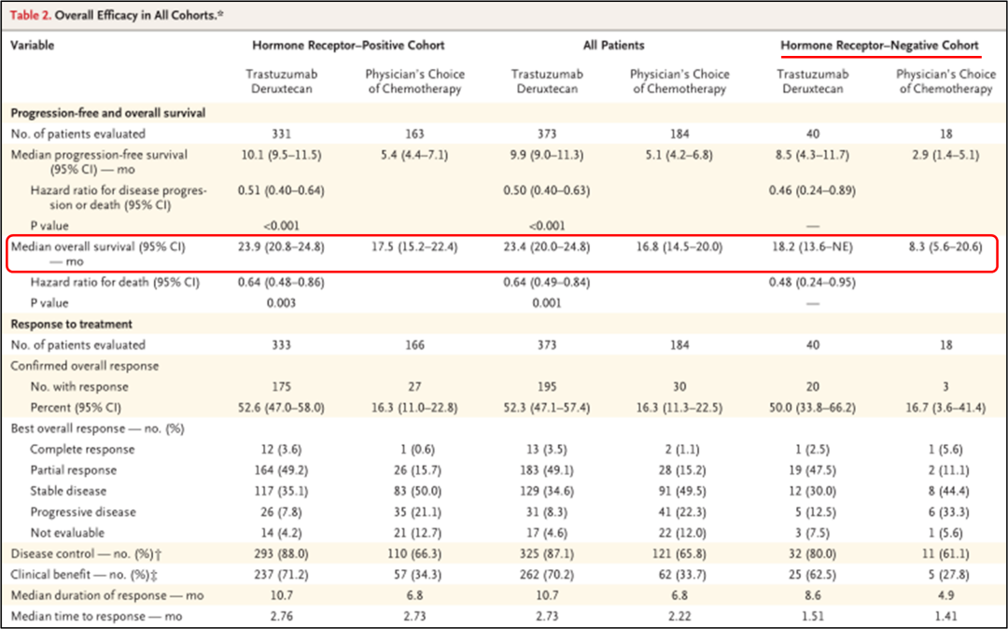Select the 'Progression-free and overall survival' section heading
The image size is (1008, 629).
click(108, 113)
